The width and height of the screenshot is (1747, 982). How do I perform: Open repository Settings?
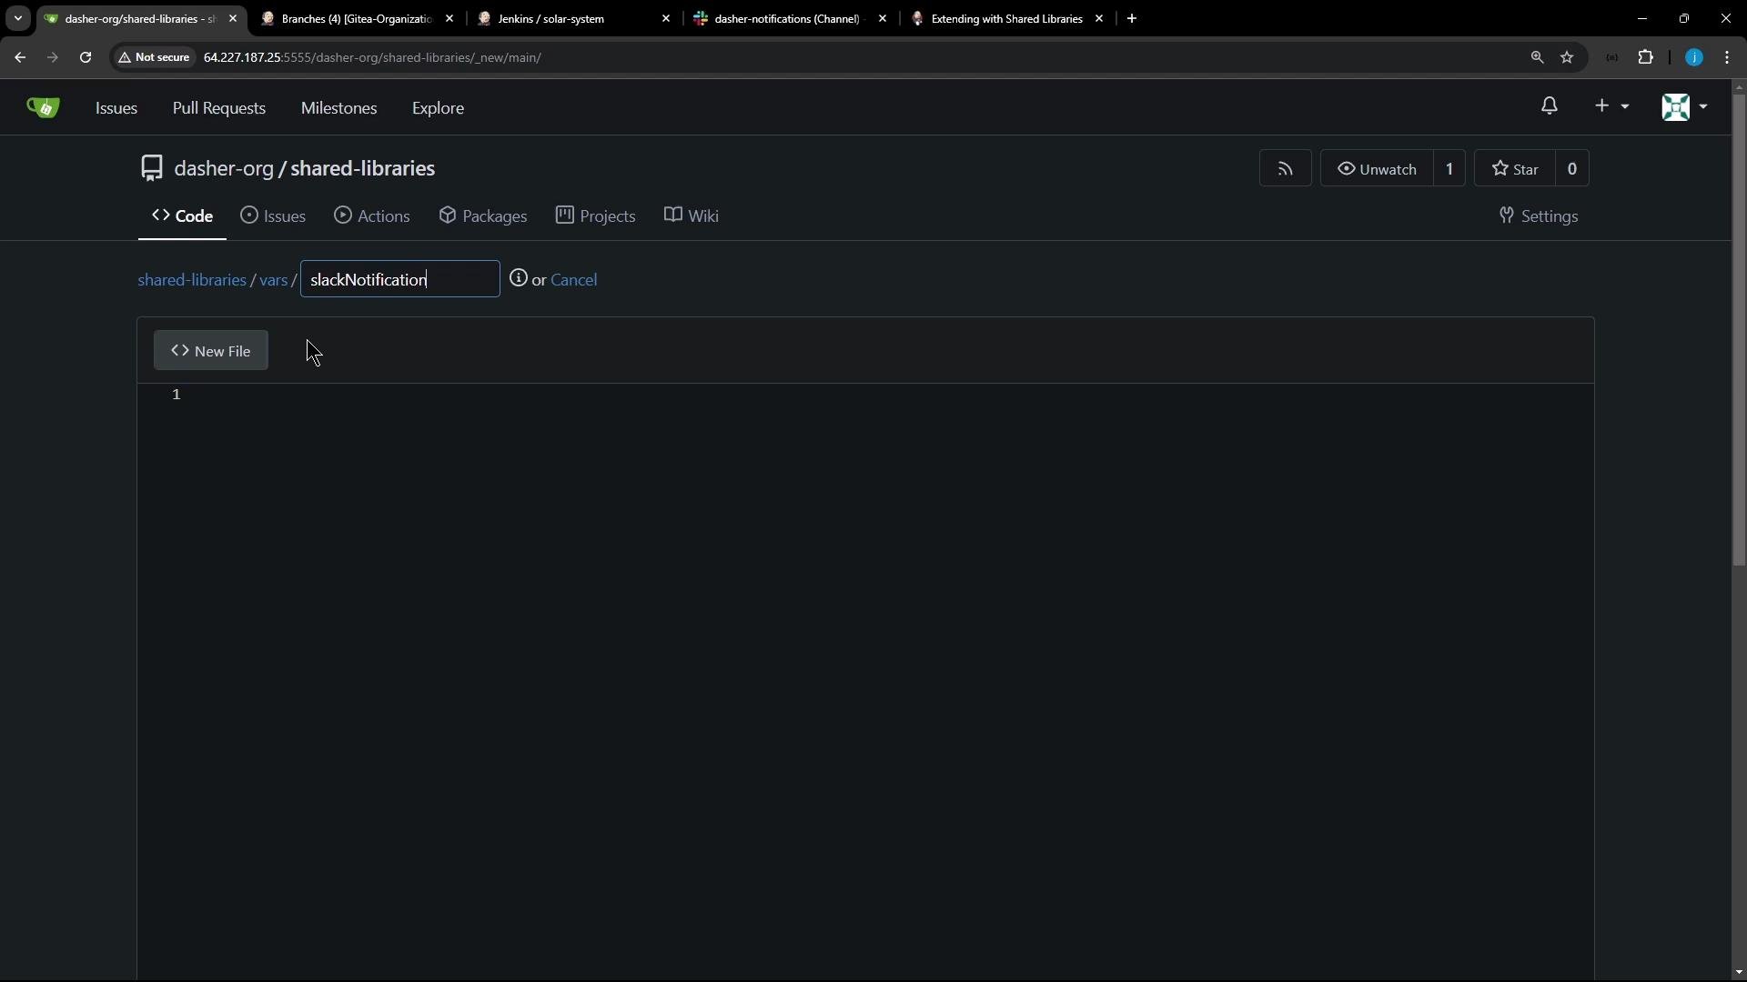tap(1539, 215)
